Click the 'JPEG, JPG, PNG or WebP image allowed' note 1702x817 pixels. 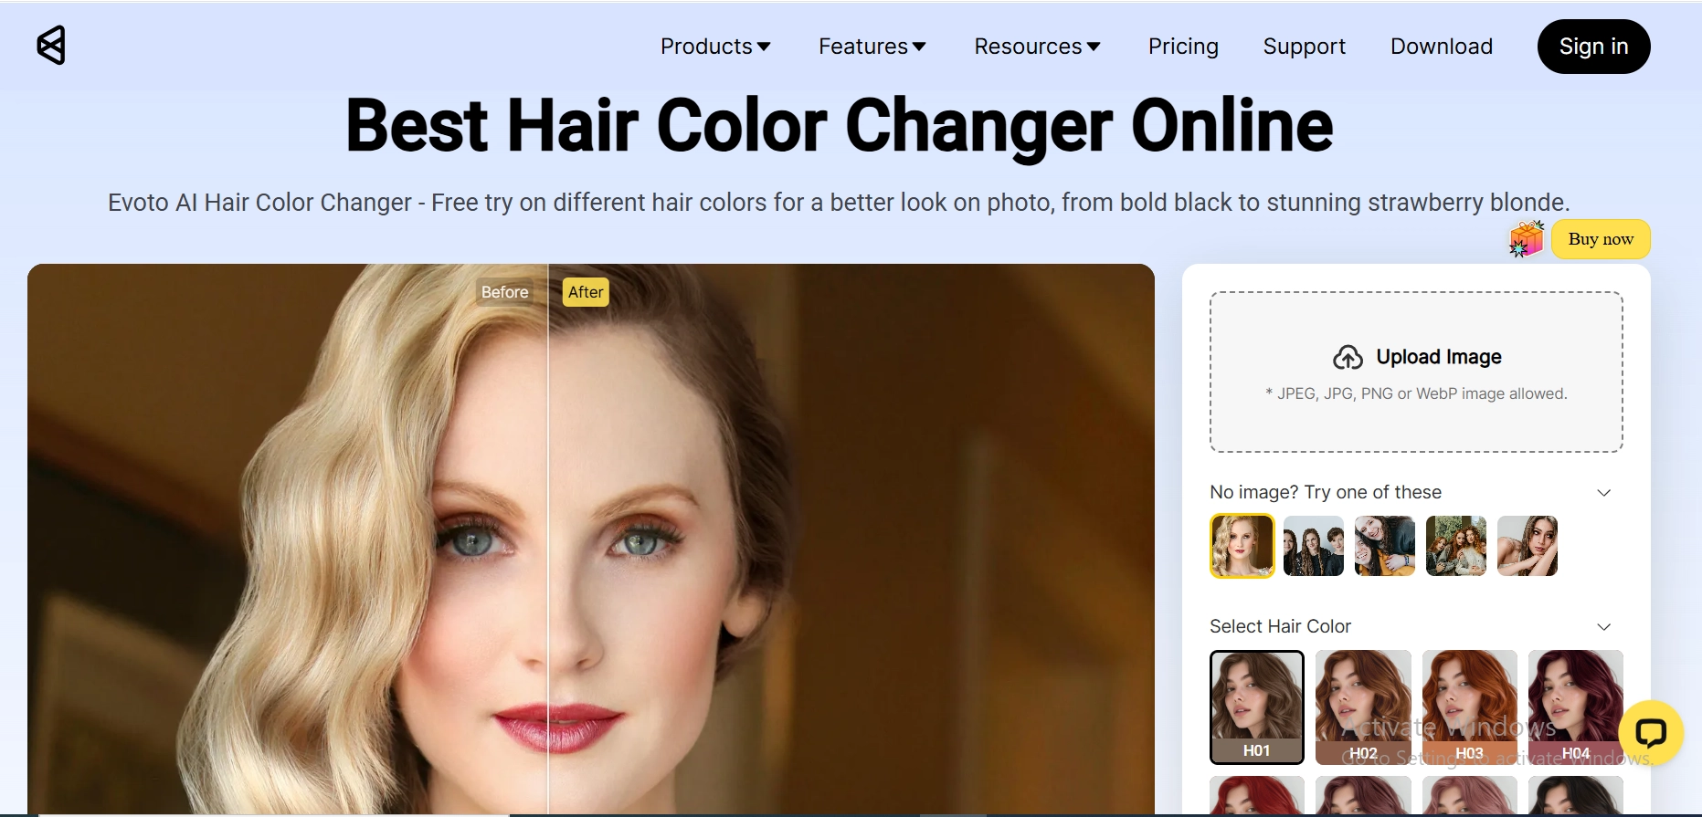pos(1416,393)
